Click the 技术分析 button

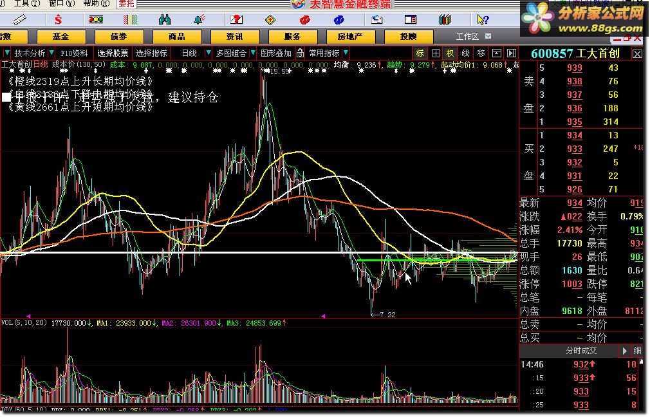[x=30, y=53]
